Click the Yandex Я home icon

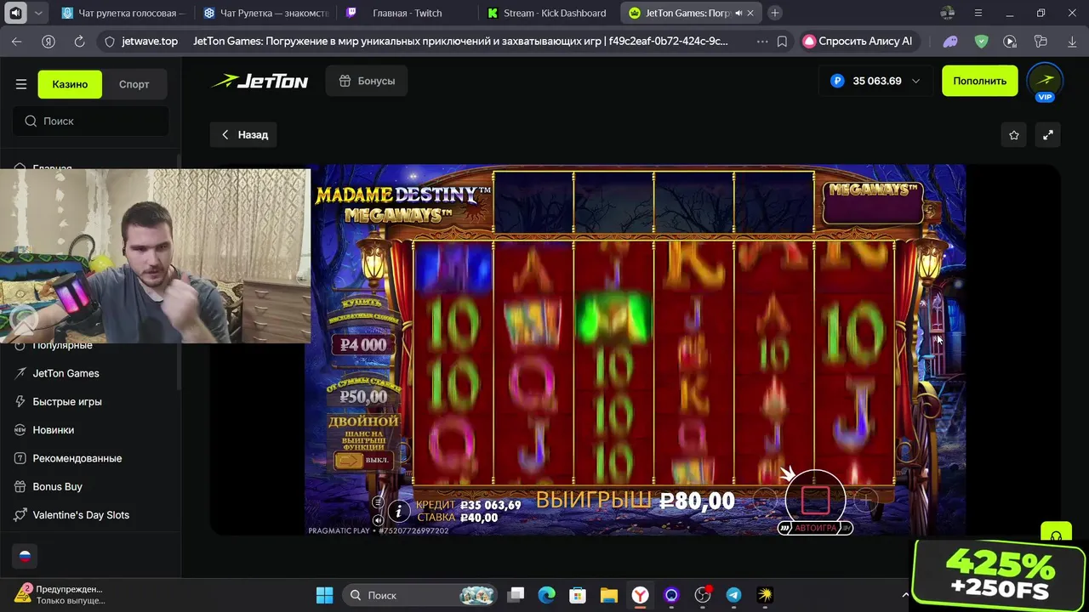(48, 41)
